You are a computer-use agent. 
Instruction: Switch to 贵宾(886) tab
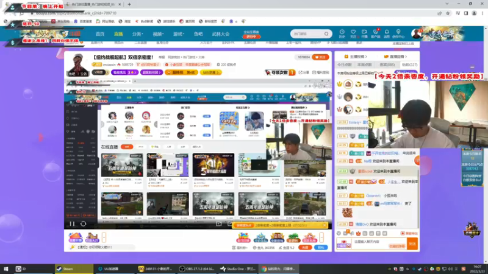point(387,65)
